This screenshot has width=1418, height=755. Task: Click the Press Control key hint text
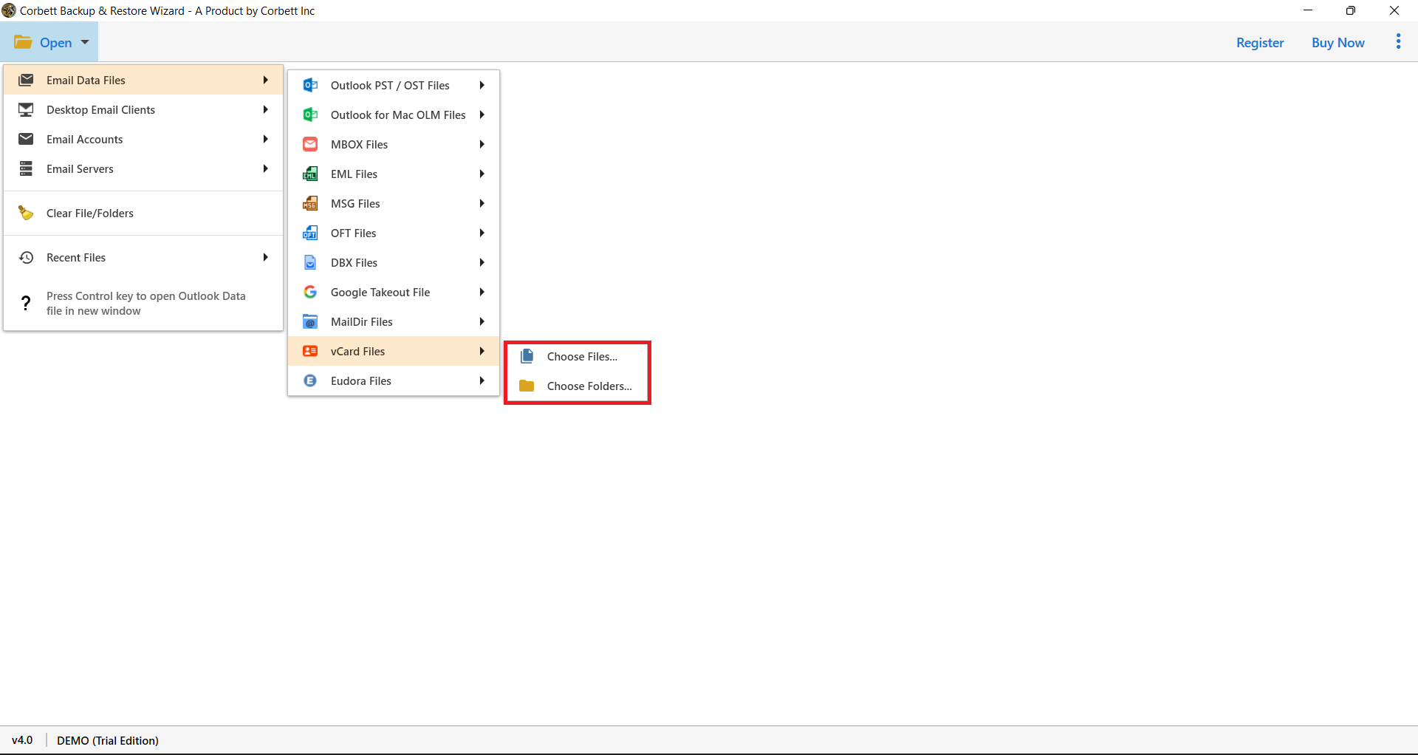click(145, 303)
